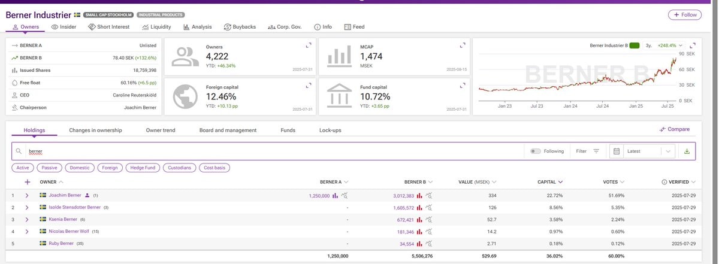This screenshot has height=264, width=719.
Task: Switch to the Short Interest tab
Action: 108,27
